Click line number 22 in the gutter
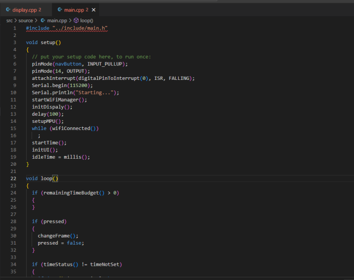This screenshot has height=280, width=354. [x=13, y=178]
